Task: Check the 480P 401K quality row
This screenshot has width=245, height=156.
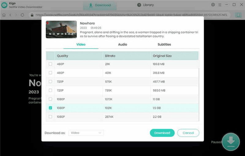Action: [x=50, y=73]
